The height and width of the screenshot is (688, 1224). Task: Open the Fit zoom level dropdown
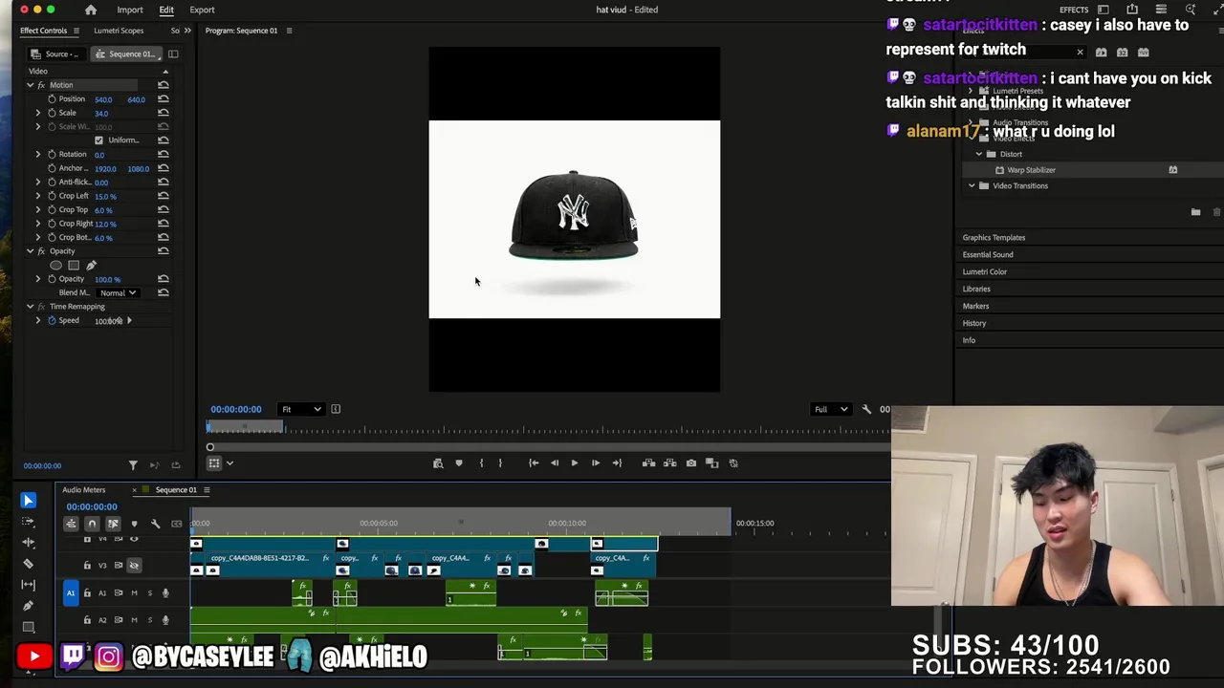click(301, 409)
